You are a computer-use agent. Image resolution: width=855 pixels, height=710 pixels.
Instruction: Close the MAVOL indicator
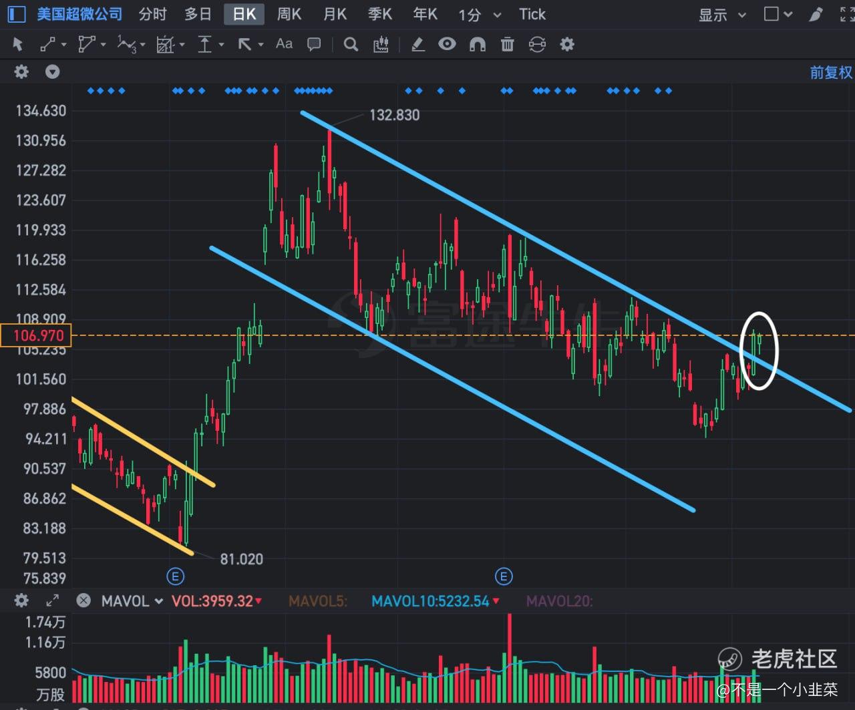(x=83, y=600)
